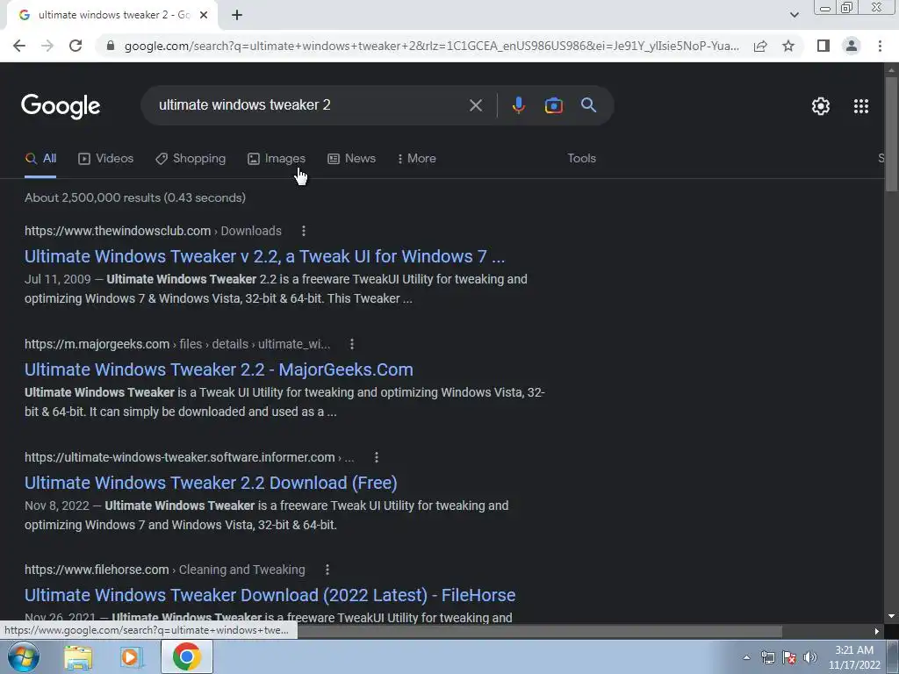Screen dimensions: 899x674
Task: Open the Action Center flag icon
Action: point(789,657)
